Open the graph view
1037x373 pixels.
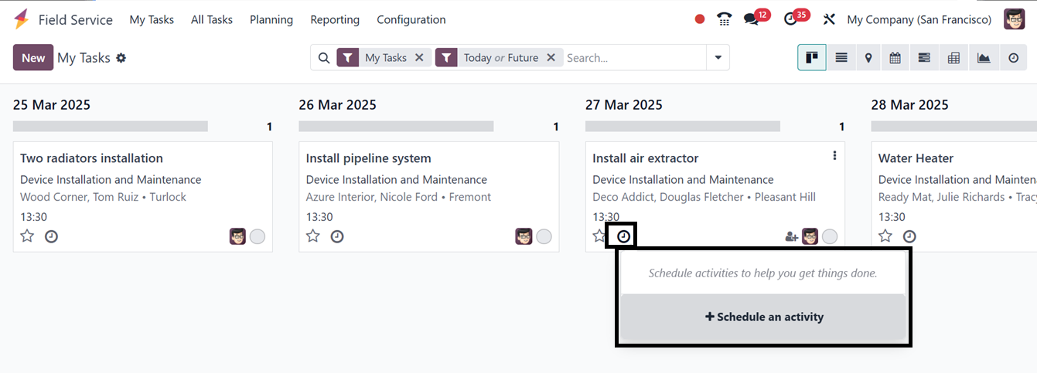(984, 58)
